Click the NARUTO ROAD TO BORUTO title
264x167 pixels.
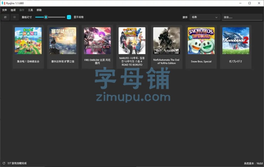point(132,61)
